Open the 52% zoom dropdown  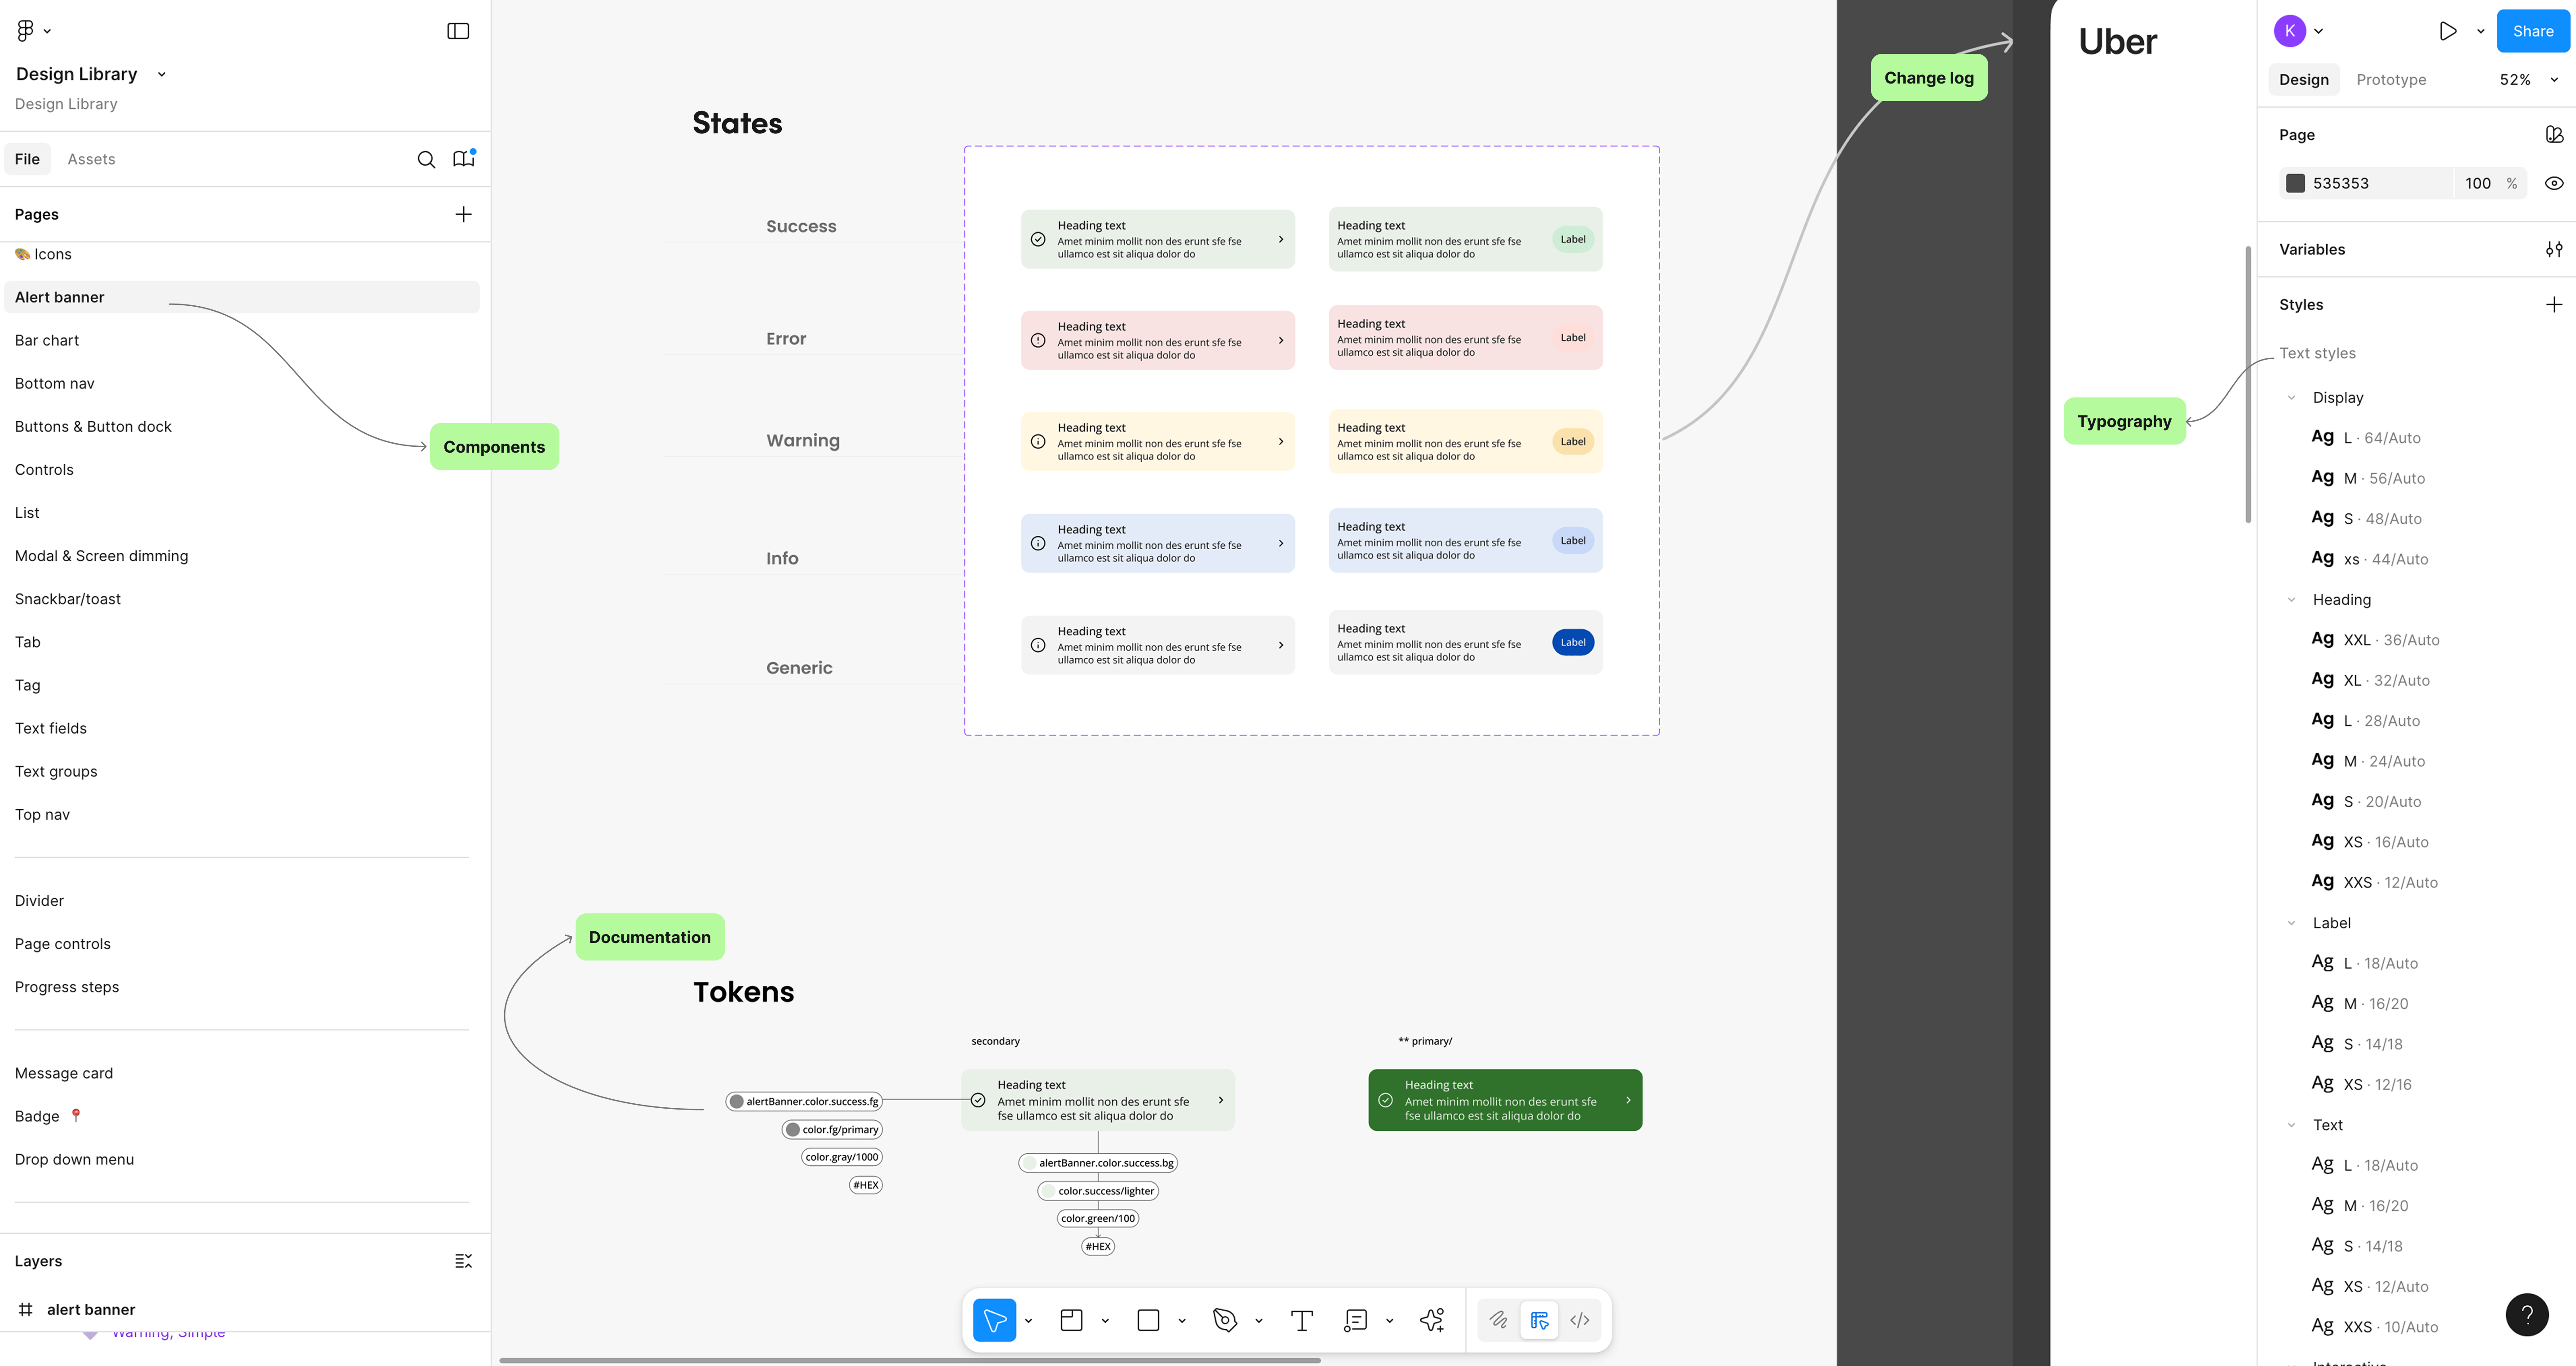pos(2528,80)
